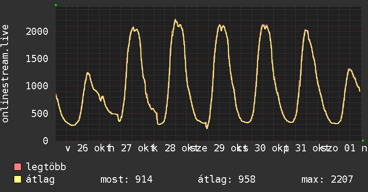This screenshot has height=192, width=368.
Task: Click the legtöbb legend label
Action: [x=46, y=167]
